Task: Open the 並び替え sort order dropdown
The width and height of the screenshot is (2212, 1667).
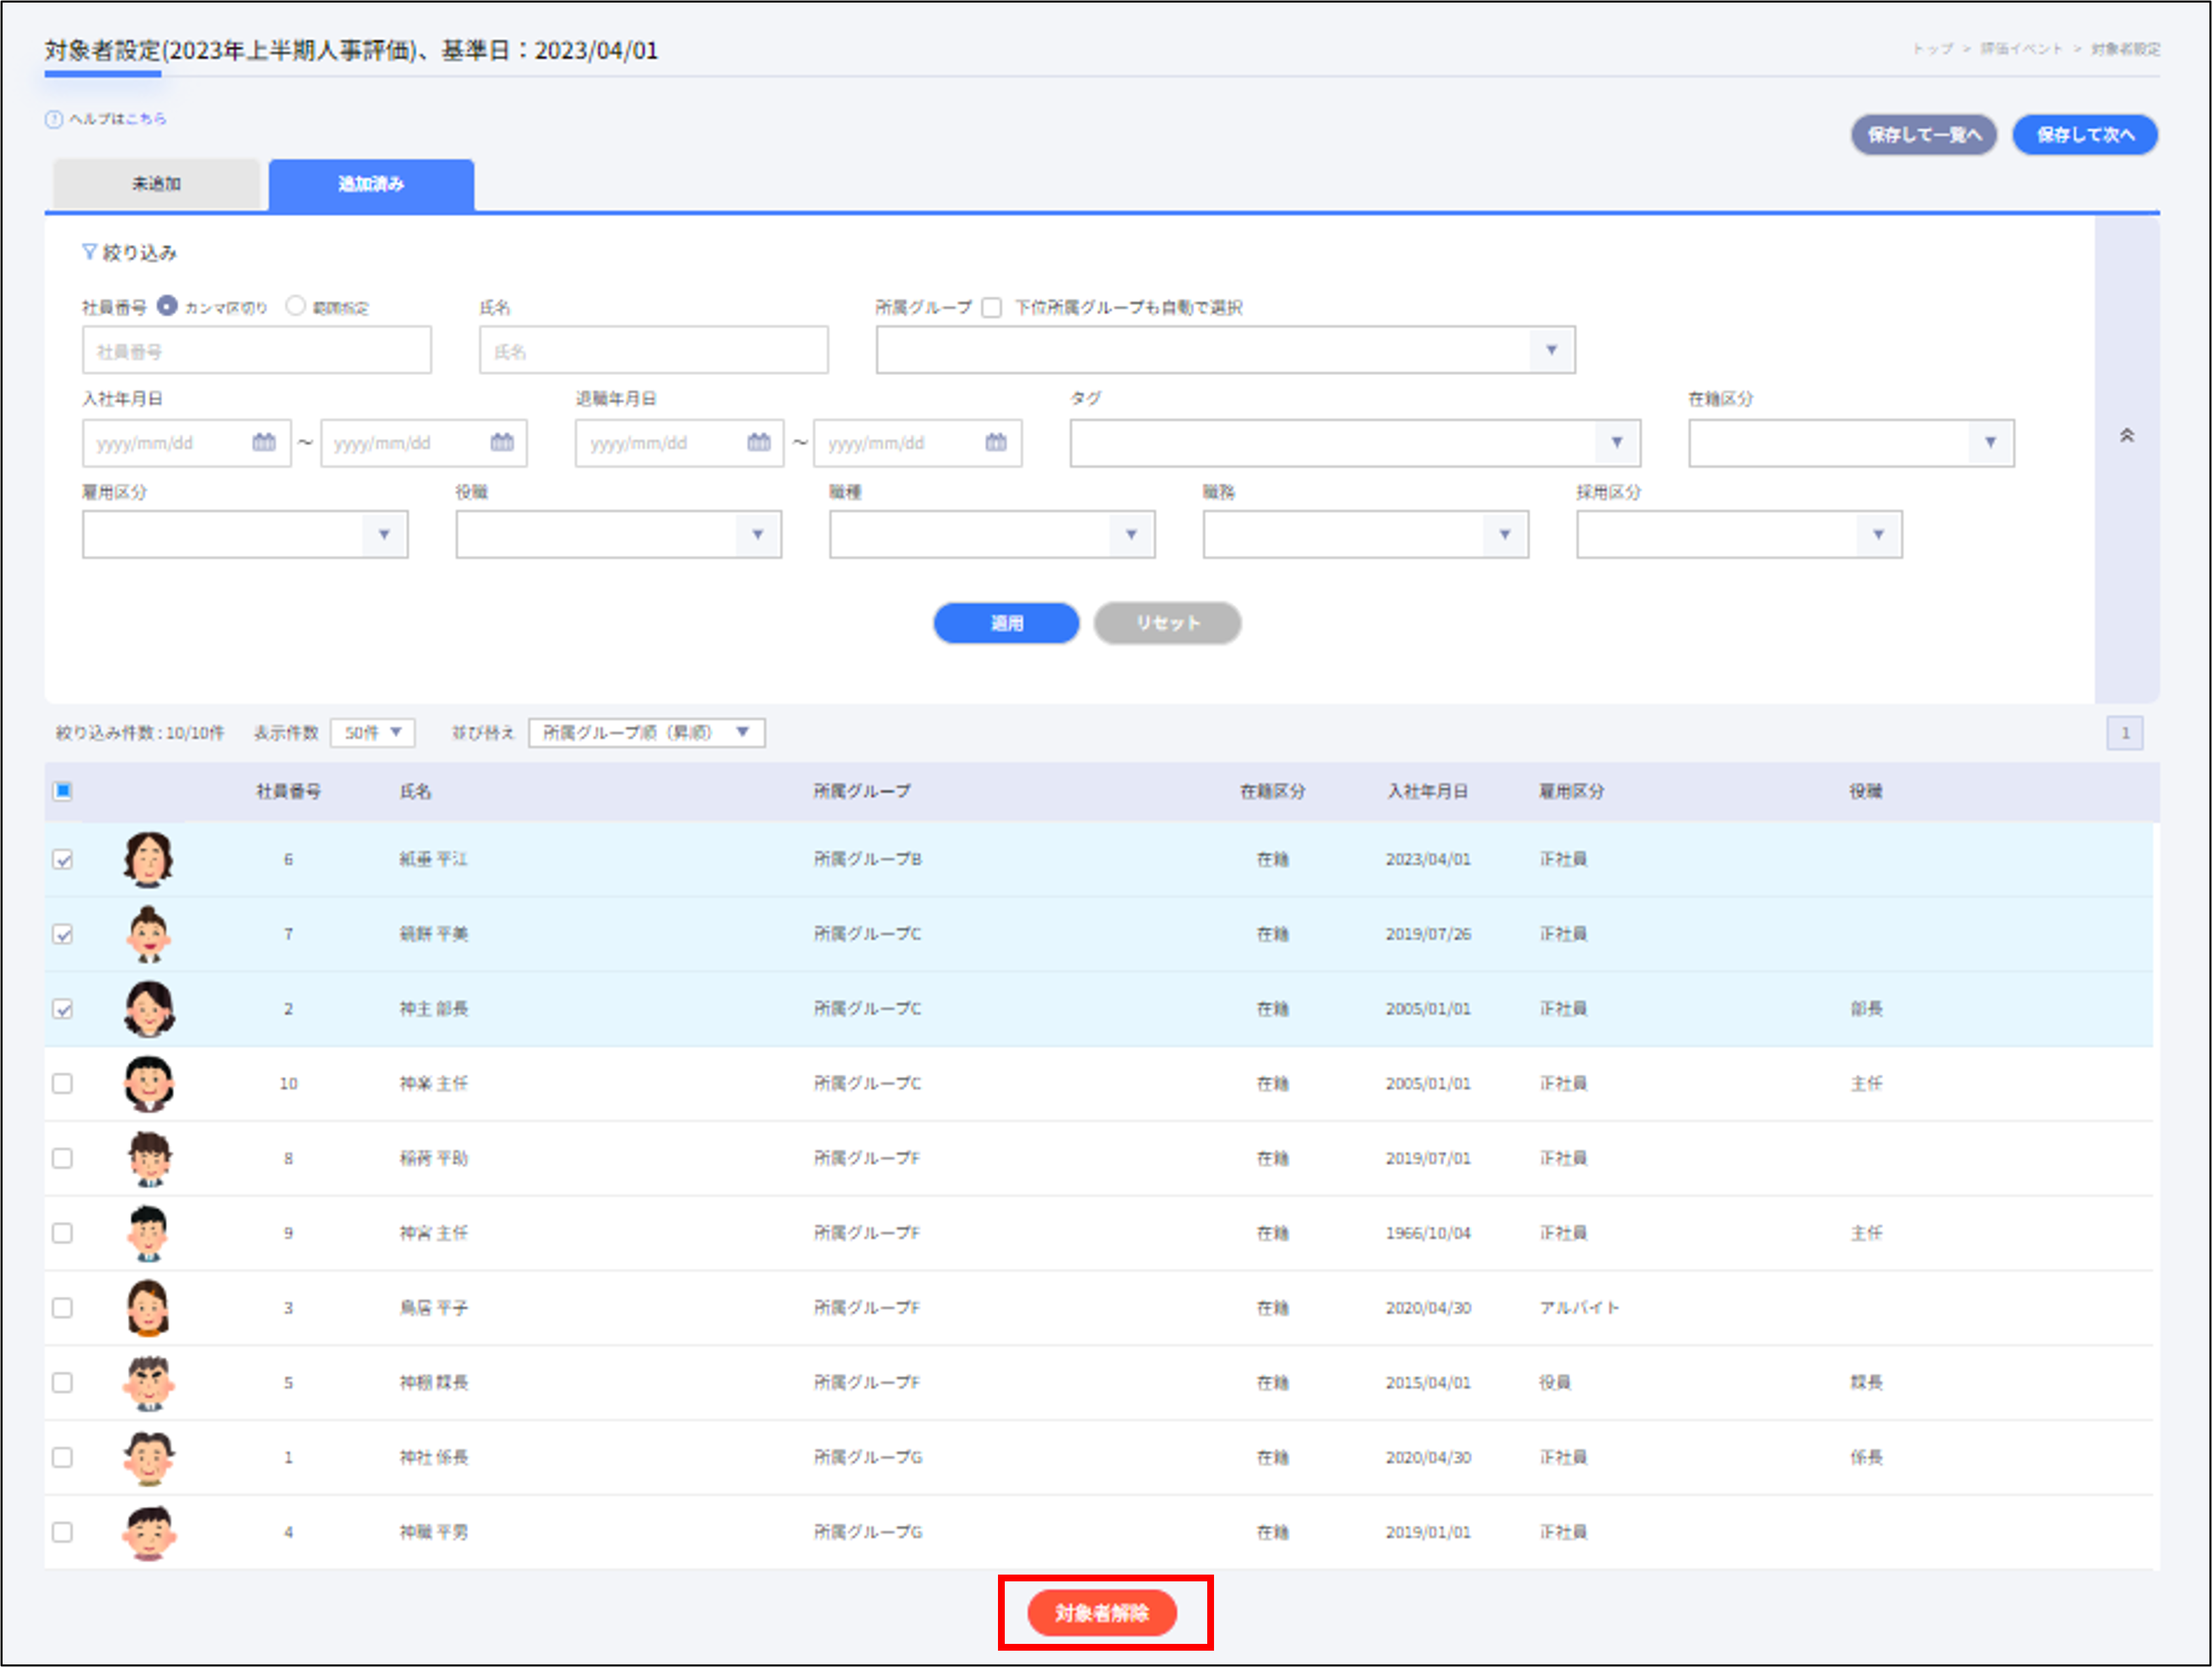Action: [x=646, y=733]
